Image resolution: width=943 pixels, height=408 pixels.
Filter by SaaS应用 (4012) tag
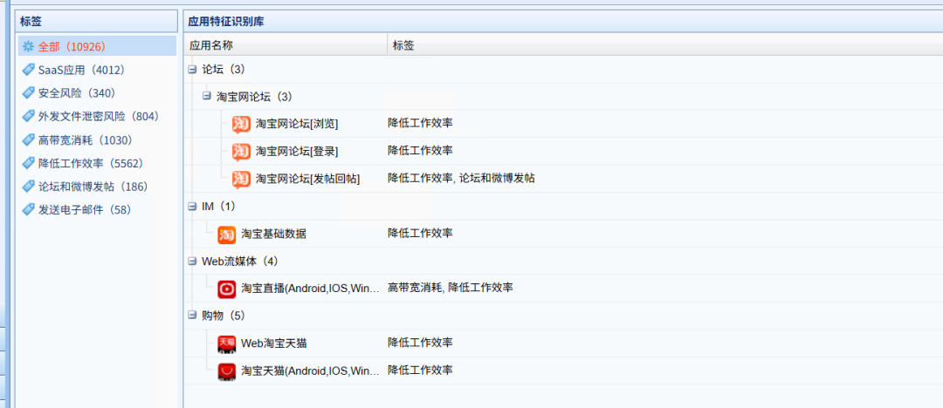(x=80, y=71)
